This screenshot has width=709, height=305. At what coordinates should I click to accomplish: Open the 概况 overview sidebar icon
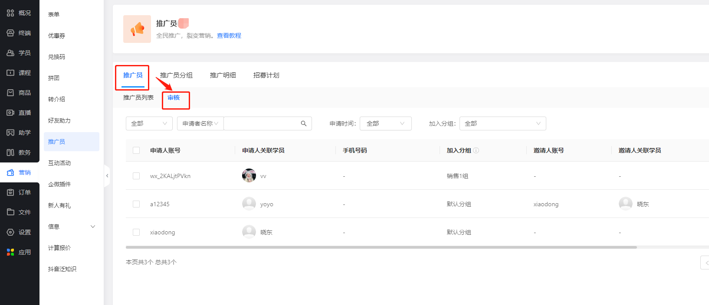click(10, 13)
